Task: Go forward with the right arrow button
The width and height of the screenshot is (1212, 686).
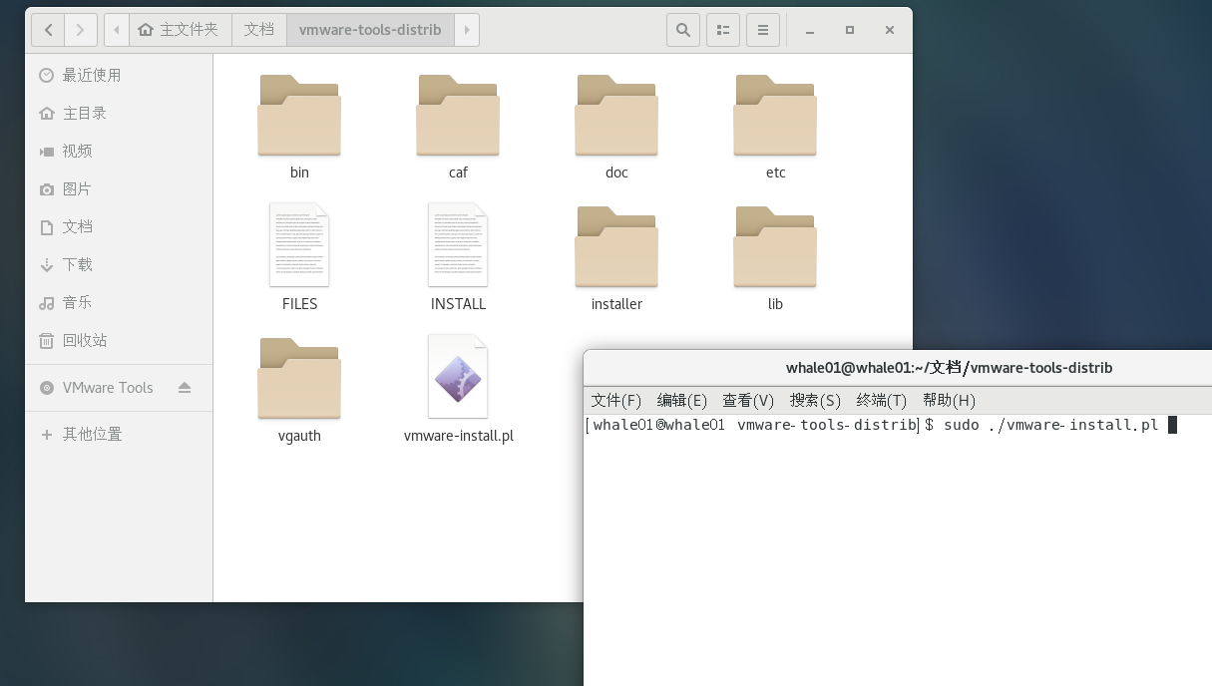Action: [x=81, y=30]
